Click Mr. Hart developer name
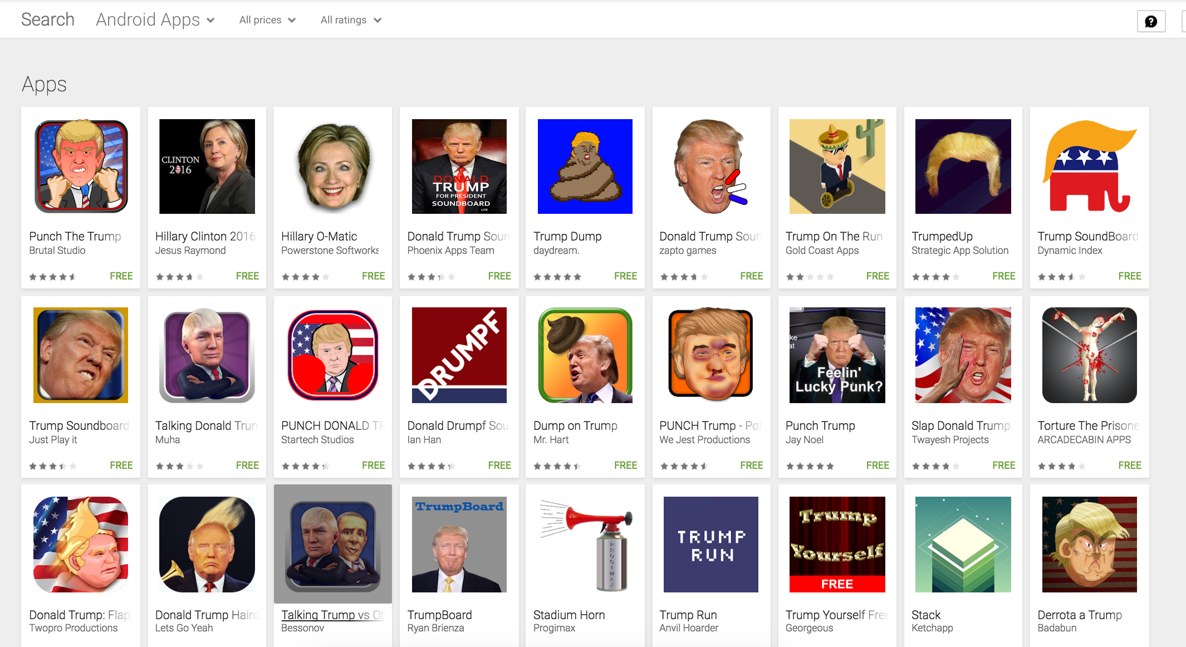This screenshot has width=1186, height=647. click(x=551, y=440)
